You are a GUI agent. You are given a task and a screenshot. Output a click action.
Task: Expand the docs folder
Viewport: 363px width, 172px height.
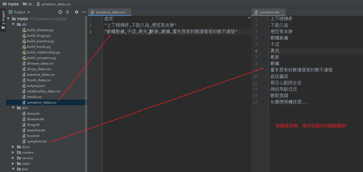point(13,147)
